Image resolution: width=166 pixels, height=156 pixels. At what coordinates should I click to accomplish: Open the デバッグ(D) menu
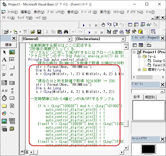point(89,12)
